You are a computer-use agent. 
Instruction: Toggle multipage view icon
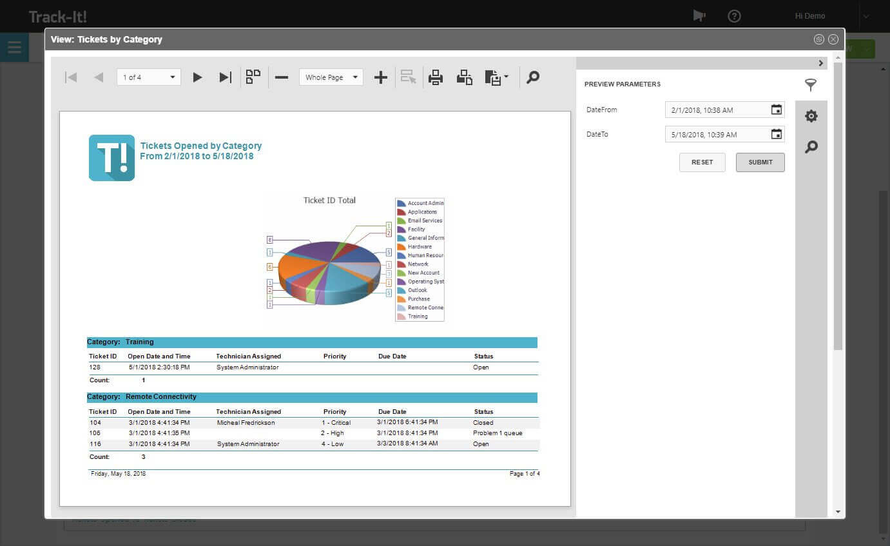pyautogui.click(x=253, y=77)
